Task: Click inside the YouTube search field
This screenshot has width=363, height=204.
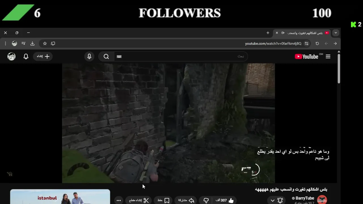Action: (181, 56)
